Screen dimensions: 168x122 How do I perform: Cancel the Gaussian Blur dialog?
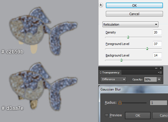point(160,116)
